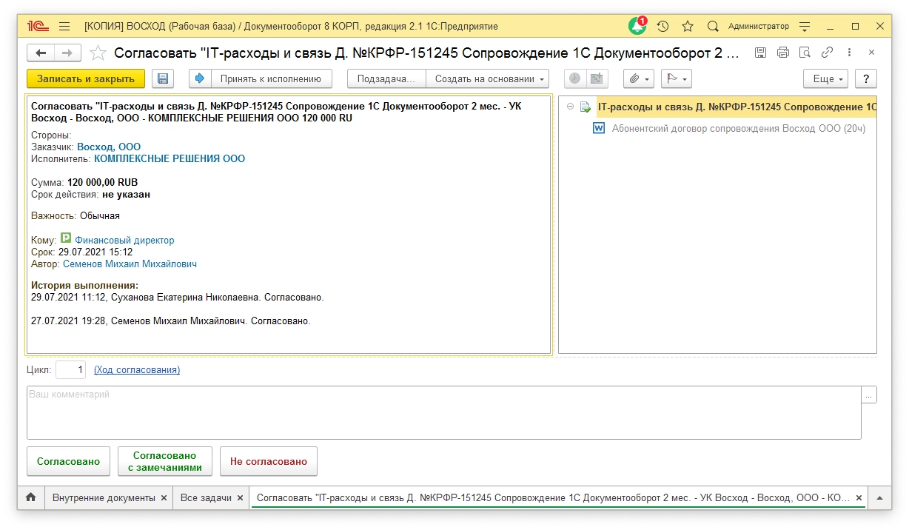Close Внутренние документы tab

tap(164, 498)
